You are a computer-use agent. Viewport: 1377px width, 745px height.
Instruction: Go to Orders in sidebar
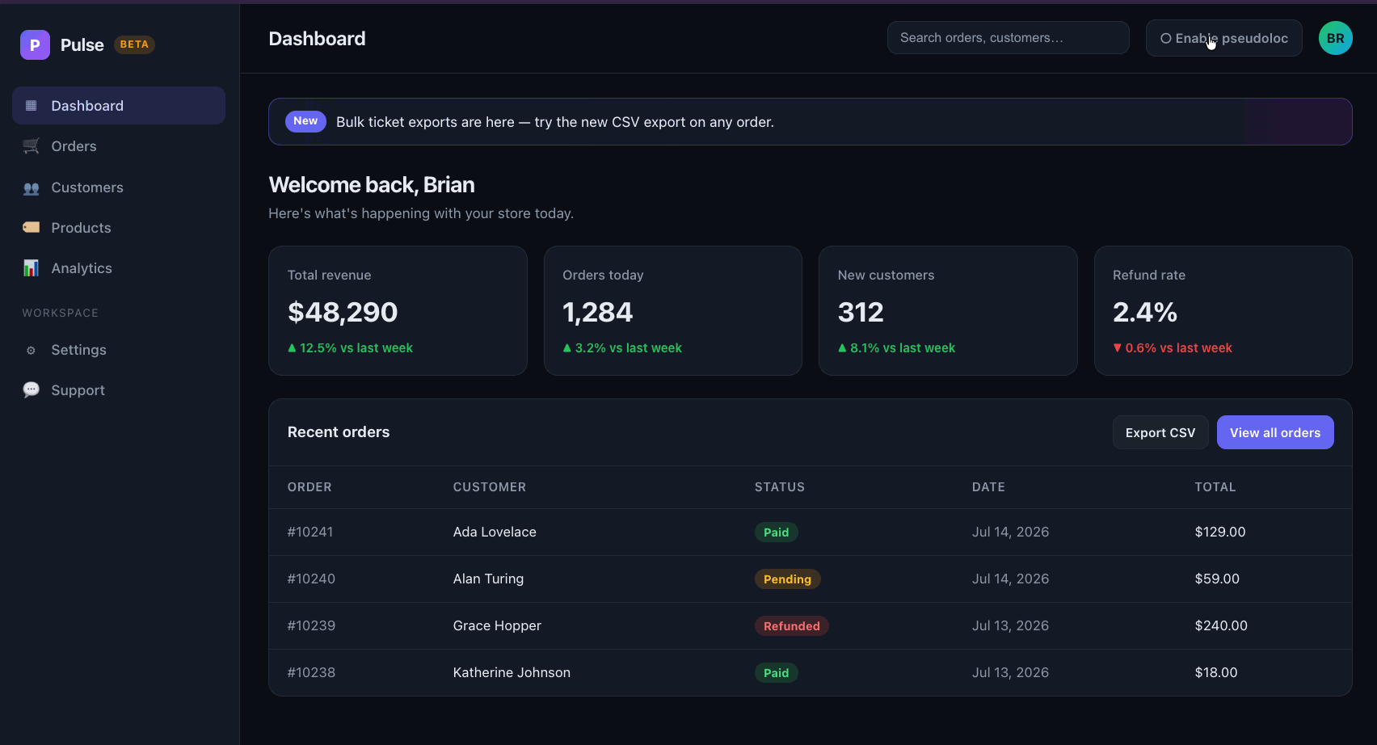119,146
